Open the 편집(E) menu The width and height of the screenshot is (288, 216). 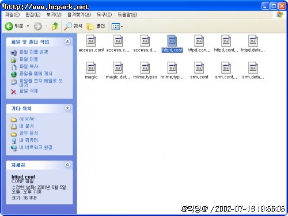tap(33, 14)
